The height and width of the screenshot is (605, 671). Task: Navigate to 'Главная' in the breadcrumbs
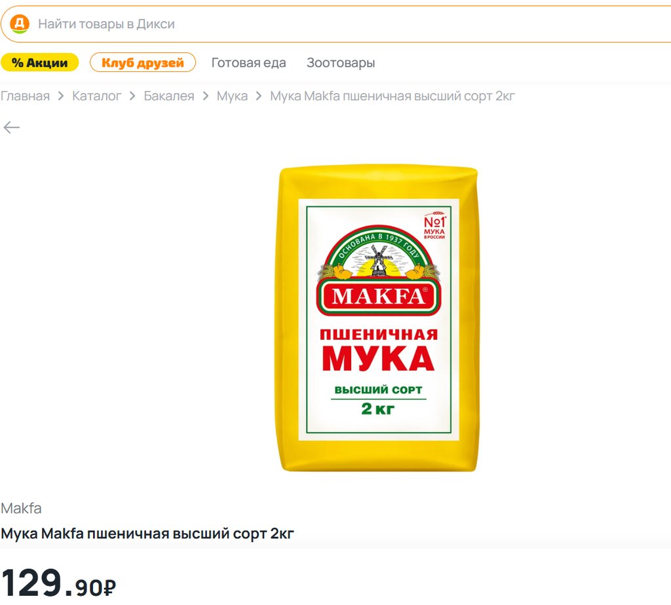coord(25,96)
